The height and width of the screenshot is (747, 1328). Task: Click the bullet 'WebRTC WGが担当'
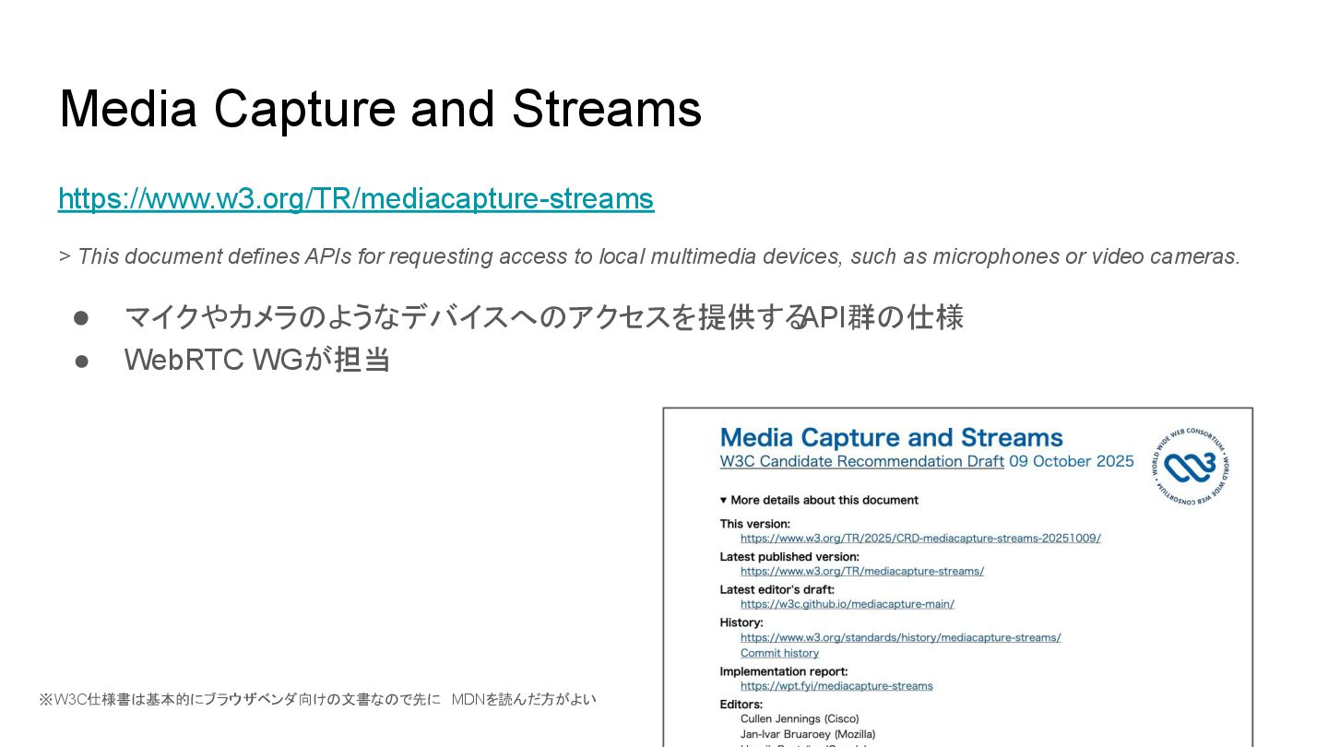click(257, 360)
